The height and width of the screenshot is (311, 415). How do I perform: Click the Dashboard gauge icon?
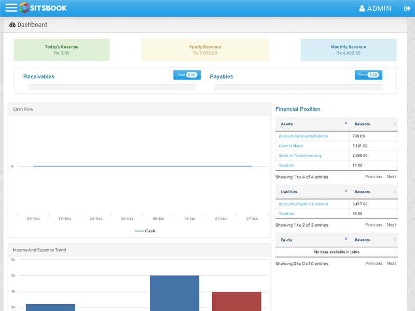12,25
